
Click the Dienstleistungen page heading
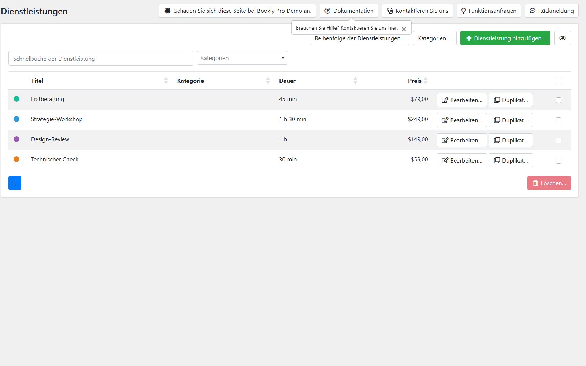[34, 11]
